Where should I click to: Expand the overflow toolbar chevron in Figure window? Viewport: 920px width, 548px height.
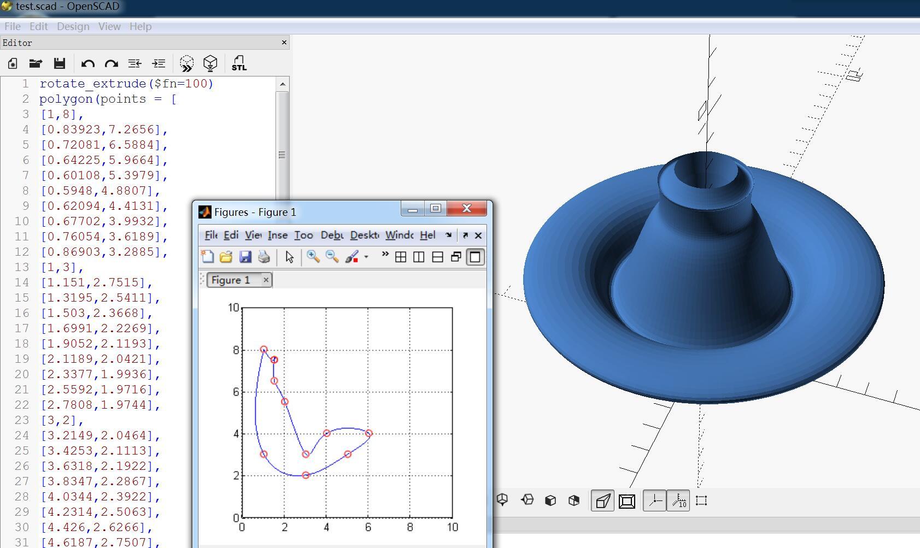(386, 254)
